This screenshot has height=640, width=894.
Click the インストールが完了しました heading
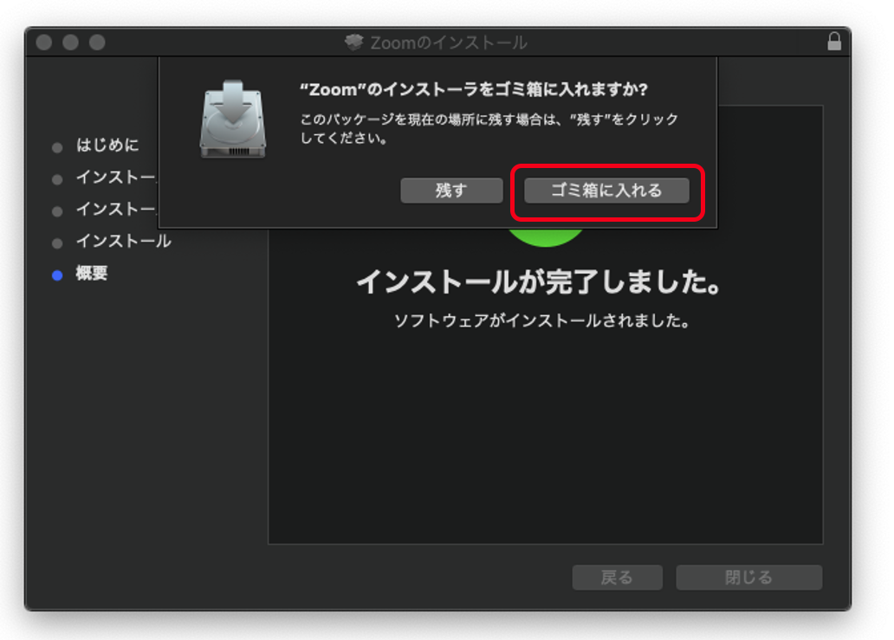[540, 282]
